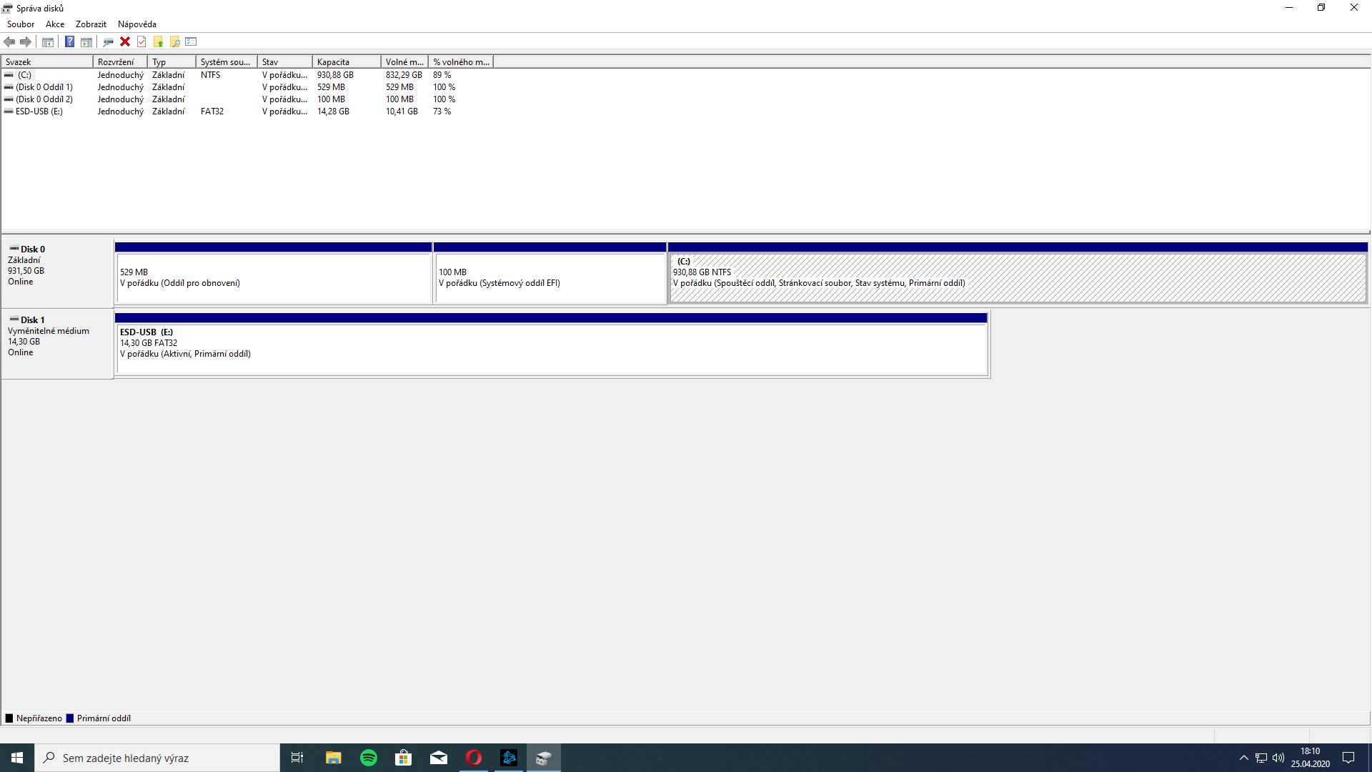
Task: Click the checklist settings toolbar icon
Action: click(191, 41)
